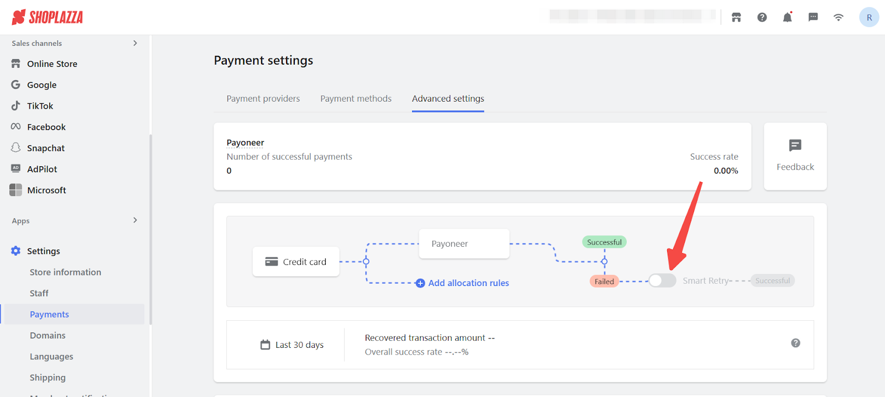Open the Google sales channel

(42, 85)
